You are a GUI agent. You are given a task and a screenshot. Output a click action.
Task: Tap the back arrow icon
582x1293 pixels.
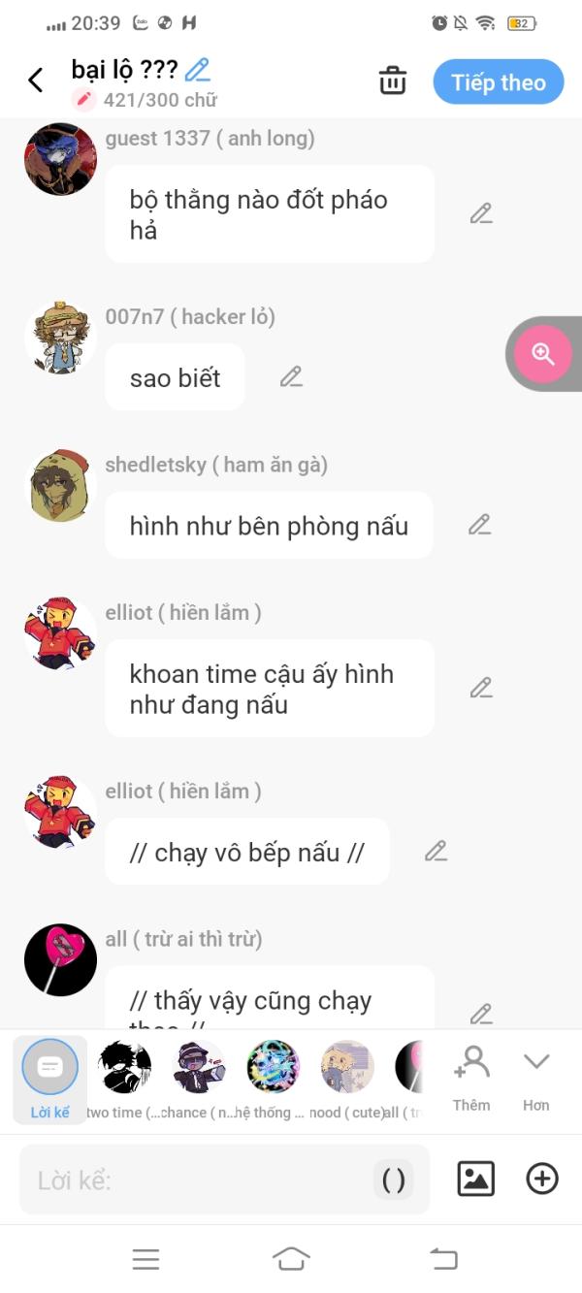pos(36,81)
